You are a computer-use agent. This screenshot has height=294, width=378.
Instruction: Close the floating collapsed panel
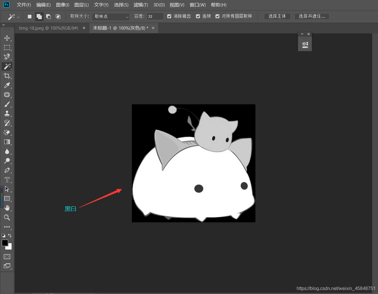(x=309, y=34)
